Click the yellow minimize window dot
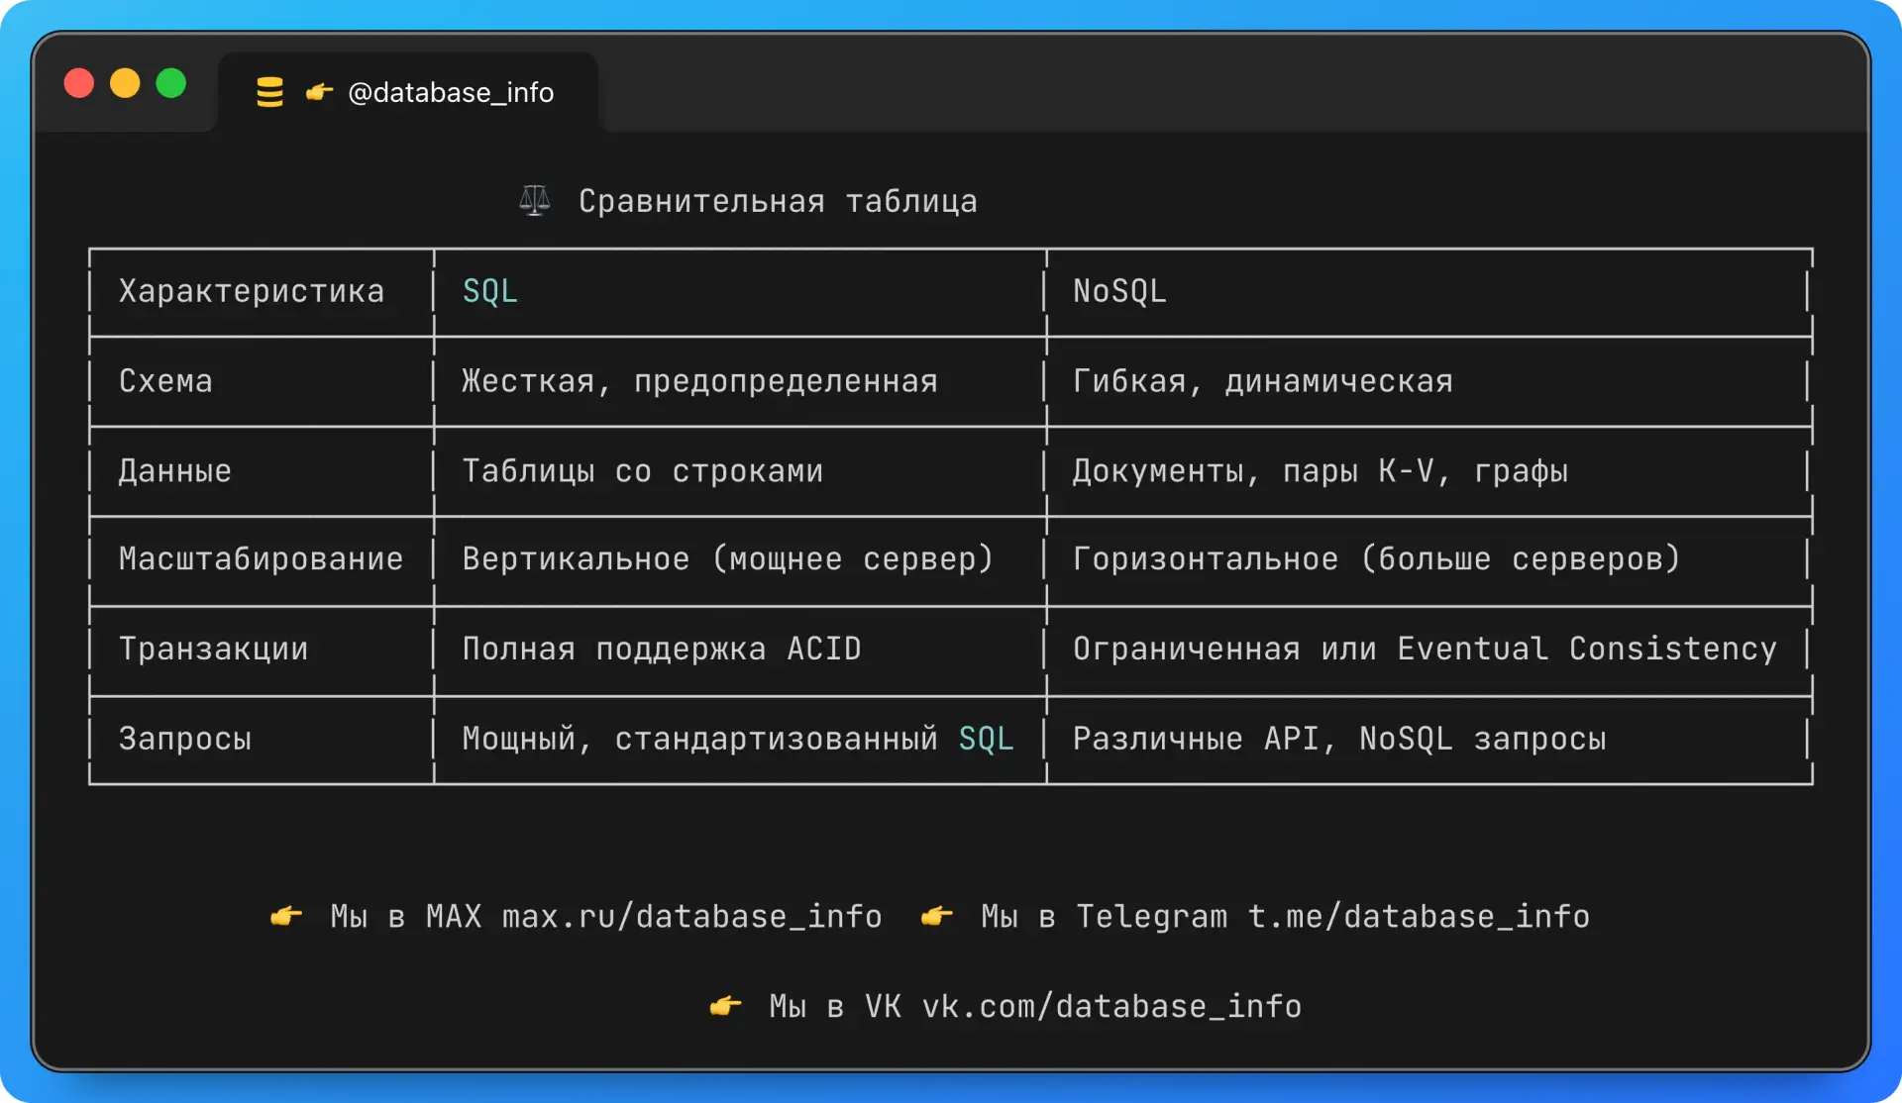Image resolution: width=1902 pixels, height=1103 pixels. [125, 83]
